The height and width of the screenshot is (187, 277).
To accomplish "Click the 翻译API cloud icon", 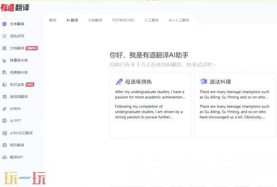I will coord(5,157).
